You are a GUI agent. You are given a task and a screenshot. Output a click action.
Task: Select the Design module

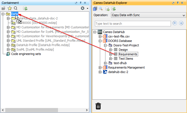(123, 50)
